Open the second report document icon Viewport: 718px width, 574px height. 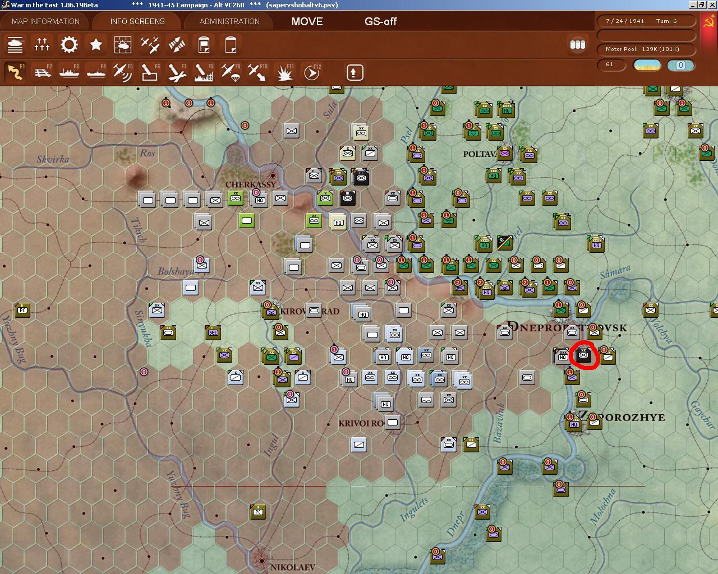pyautogui.click(x=231, y=44)
